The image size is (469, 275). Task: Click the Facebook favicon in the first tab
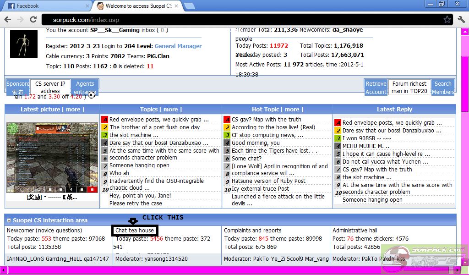[11, 6]
